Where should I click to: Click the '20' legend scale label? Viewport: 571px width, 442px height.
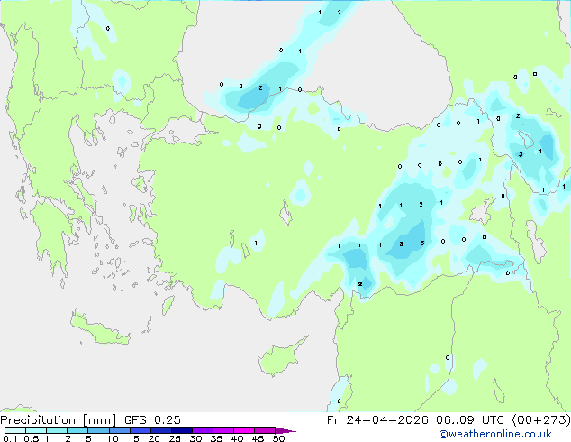pyautogui.click(x=154, y=438)
